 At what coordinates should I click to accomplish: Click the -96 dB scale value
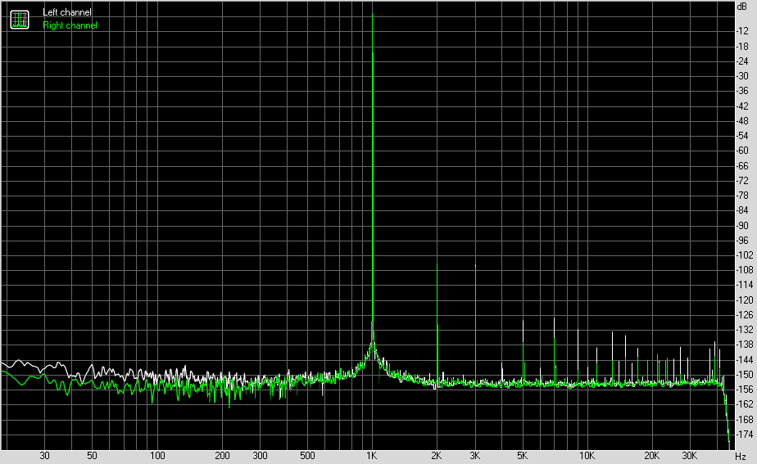tap(742, 241)
